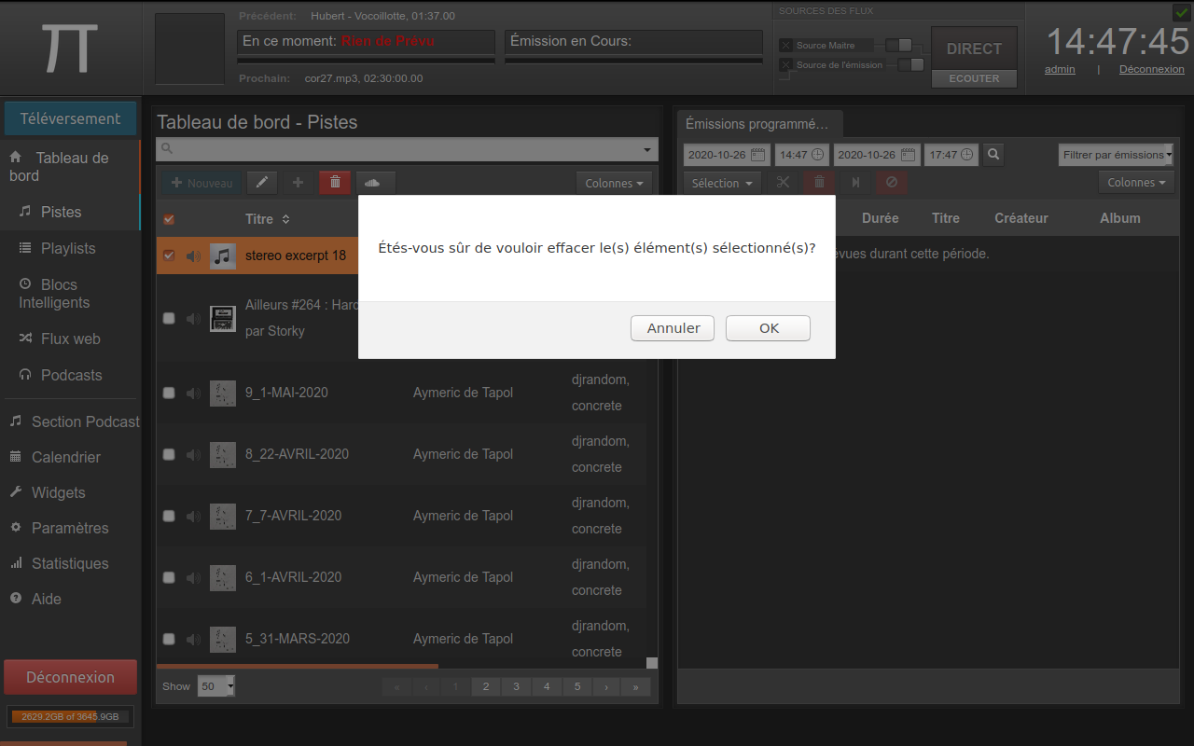Uncheck the stereo excerpt 18 checkbox
The width and height of the screenshot is (1194, 746).
[x=169, y=256]
